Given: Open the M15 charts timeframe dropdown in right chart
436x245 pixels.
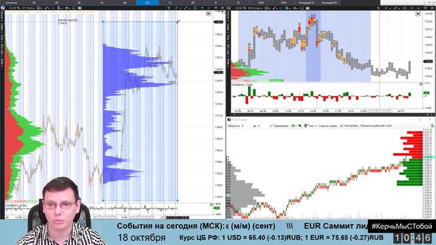Looking at the screenshot, I should pos(255,8).
